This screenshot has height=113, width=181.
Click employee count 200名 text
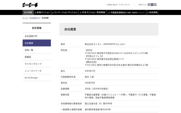click(x=97, y=89)
